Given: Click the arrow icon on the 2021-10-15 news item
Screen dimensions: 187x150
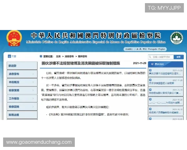Looking at the screenshot, I should 151,109.
